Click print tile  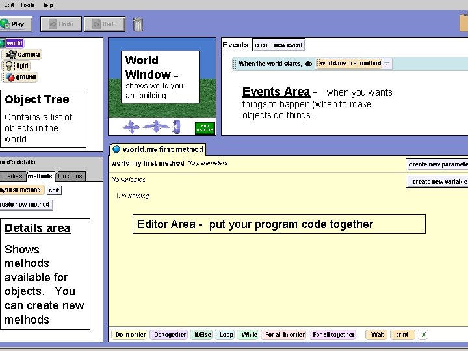click(x=402, y=335)
